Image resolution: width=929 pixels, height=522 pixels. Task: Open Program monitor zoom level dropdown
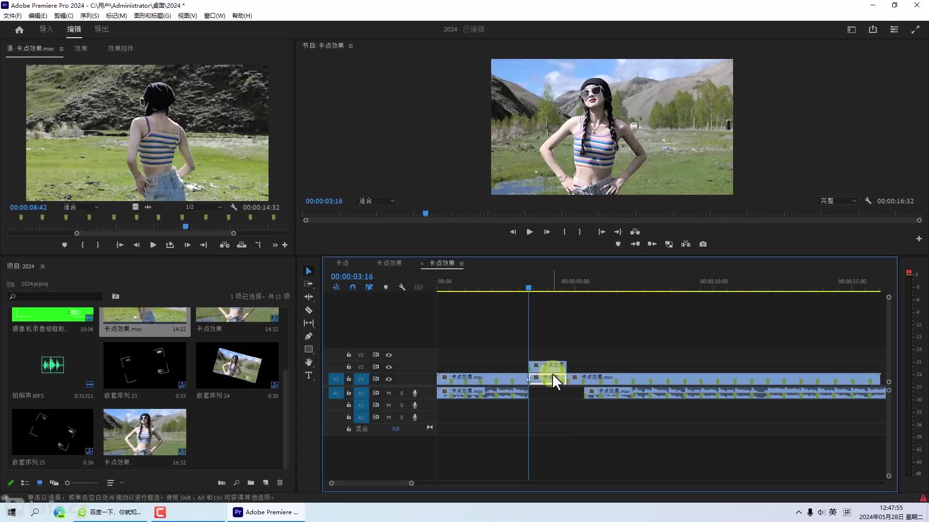[x=376, y=201]
